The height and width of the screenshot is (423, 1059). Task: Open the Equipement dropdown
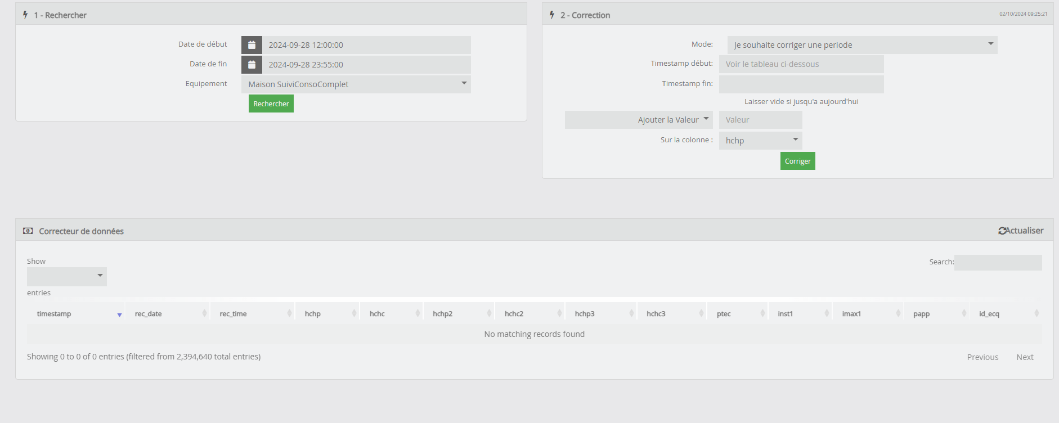(356, 84)
